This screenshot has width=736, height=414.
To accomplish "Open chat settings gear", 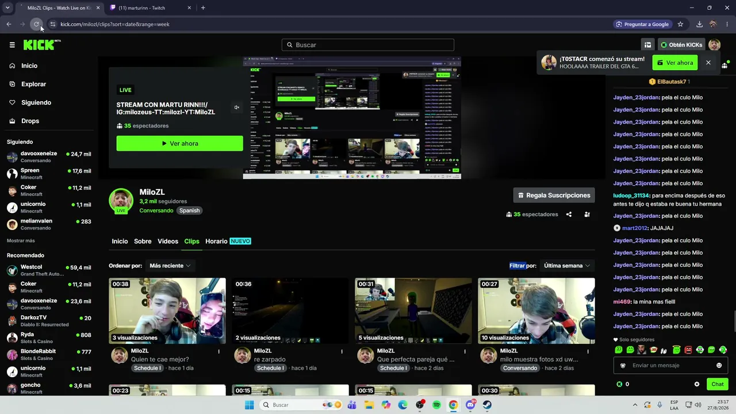I will (x=697, y=384).
